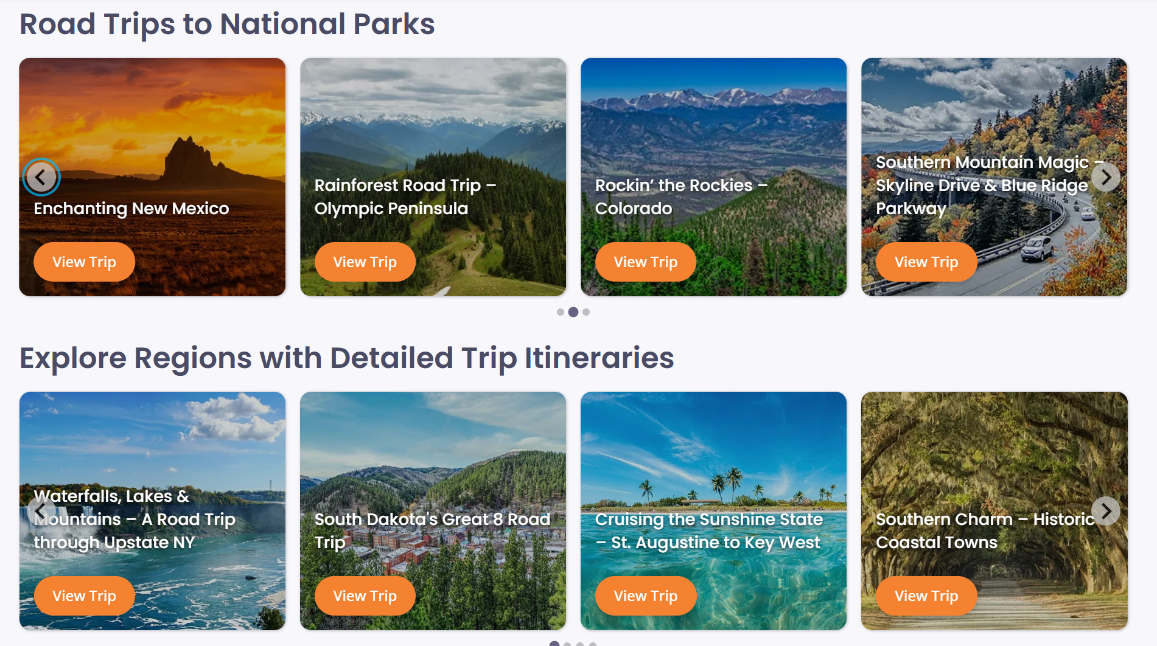Open View Trip for South Dakota's Great 8
Viewport: 1157px width, 646px height.
pos(365,596)
